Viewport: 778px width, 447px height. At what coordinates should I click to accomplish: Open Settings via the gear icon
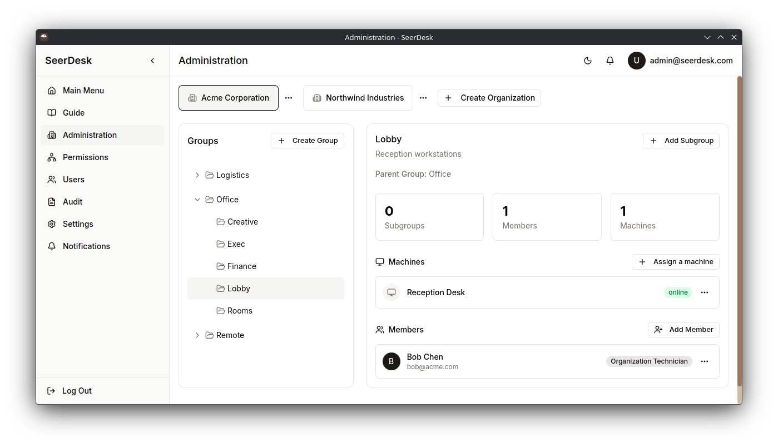coord(52,223)
